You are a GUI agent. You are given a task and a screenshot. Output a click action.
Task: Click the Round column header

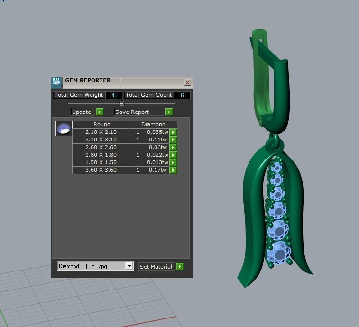[x=101, y=124]
